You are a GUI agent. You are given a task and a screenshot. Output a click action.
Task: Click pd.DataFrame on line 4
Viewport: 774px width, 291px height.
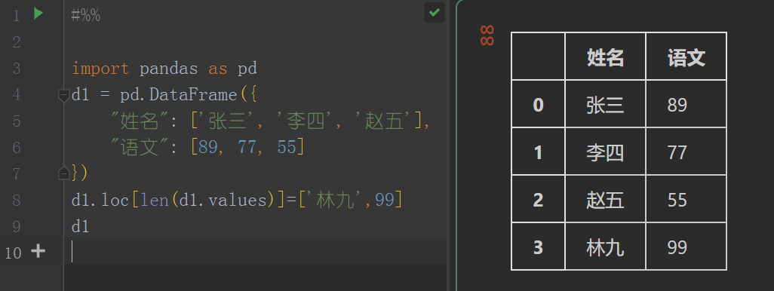[x=178, y=95]
